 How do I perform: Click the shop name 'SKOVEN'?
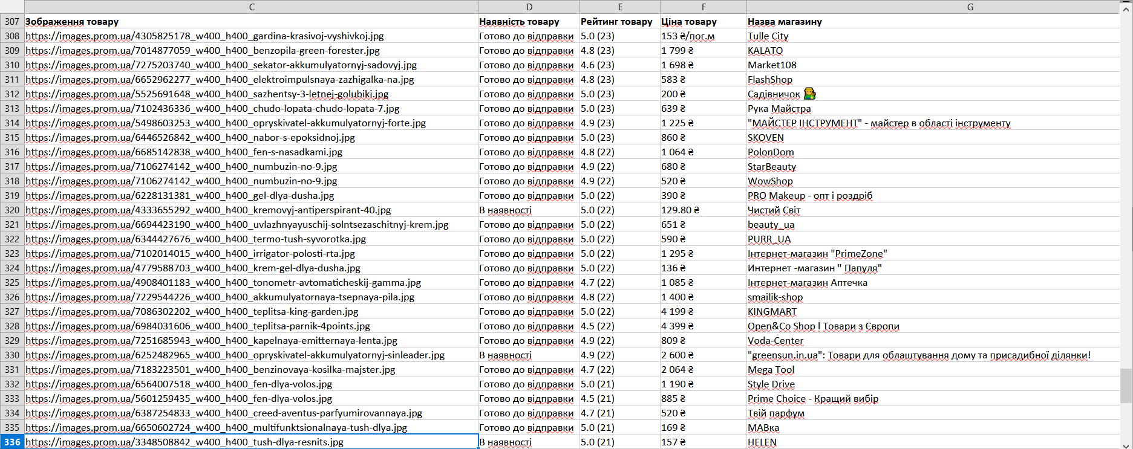click(x=765, y=137)
